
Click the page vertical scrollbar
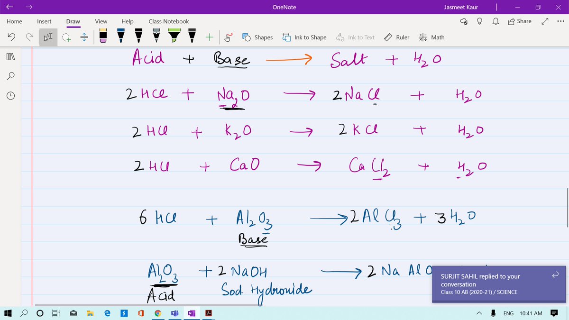click(x=567, y=207)
